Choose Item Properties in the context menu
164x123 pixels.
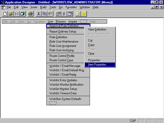point(100,65)
